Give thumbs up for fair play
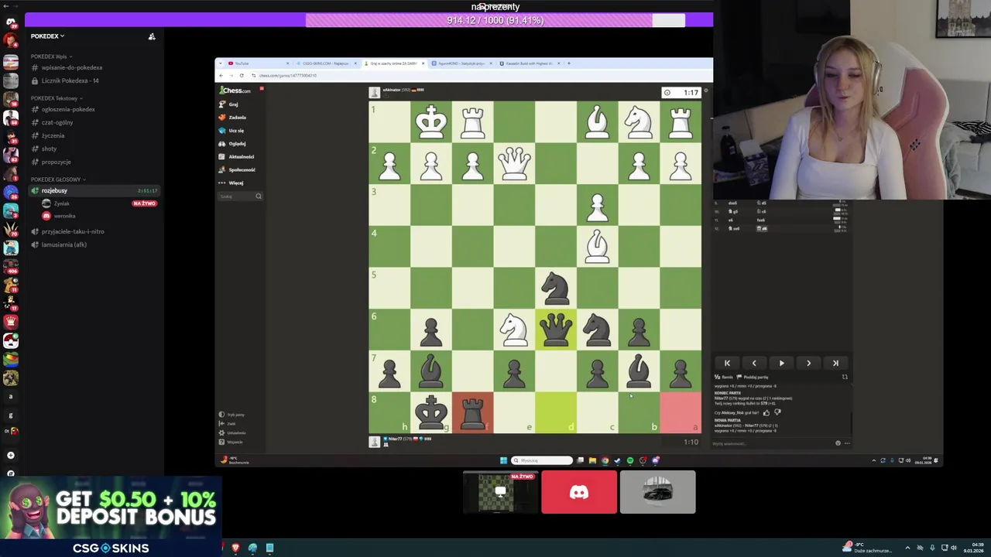Image resolution: width=991 pixels, height=557 pixels. pyautogui.click(x=766, y=412)
